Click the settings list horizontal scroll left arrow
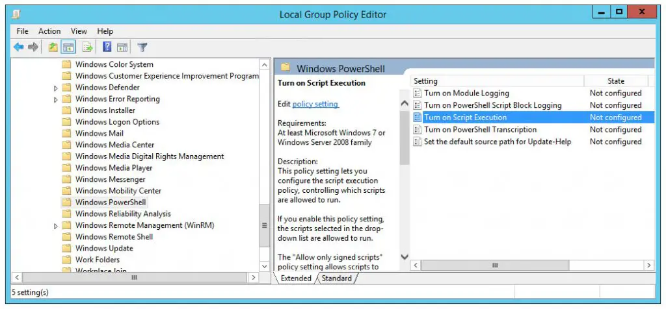 [x=416, y=266]
